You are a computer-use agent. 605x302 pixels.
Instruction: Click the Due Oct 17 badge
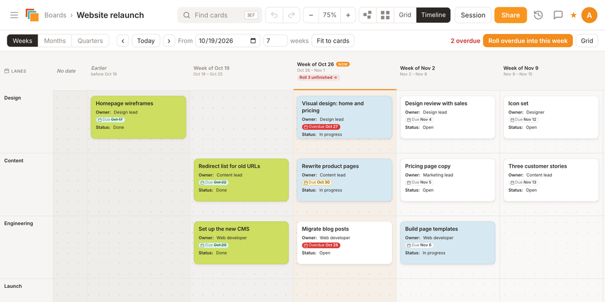click(111, 120)
